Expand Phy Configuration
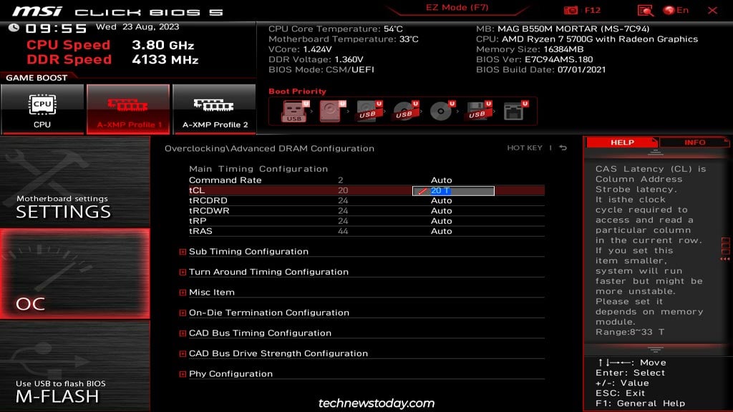The height and width of the screenshot is (412, 733). coord(183,374)
